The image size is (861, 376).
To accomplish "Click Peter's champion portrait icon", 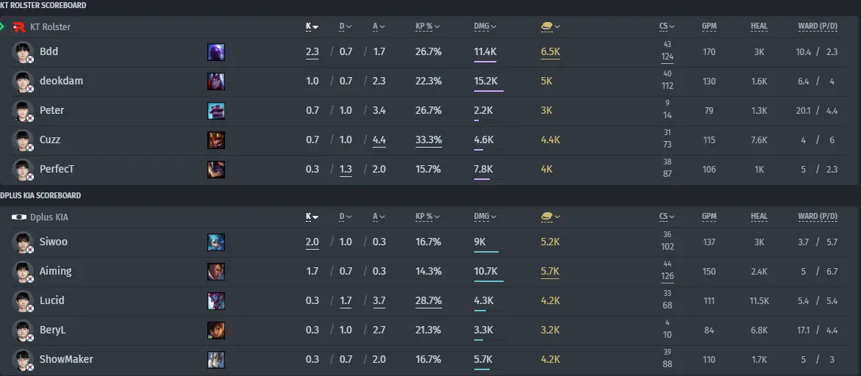I will point(215,111).
